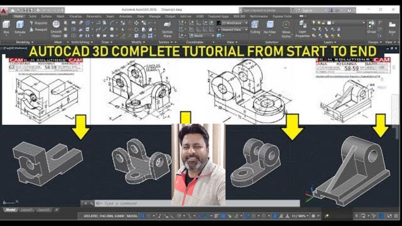Open the Mesh ribbon tab
The height and width of the screenshot is (226, 402).
[60, 16]
